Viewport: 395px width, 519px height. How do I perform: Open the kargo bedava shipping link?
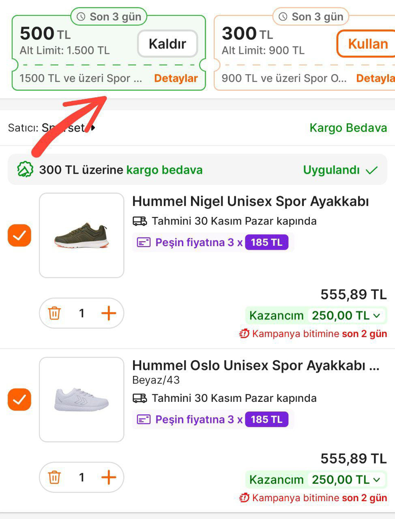(x=164, y=170)
